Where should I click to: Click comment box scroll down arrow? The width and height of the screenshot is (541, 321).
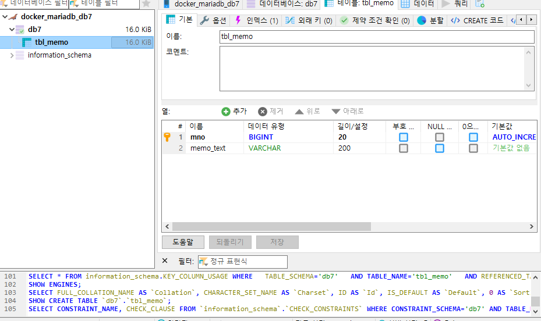point(528,85)
